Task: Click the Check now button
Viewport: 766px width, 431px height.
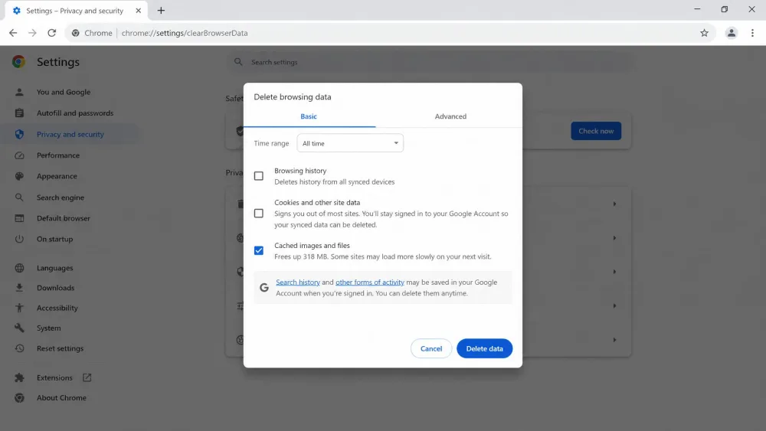Action: point(596,131)
